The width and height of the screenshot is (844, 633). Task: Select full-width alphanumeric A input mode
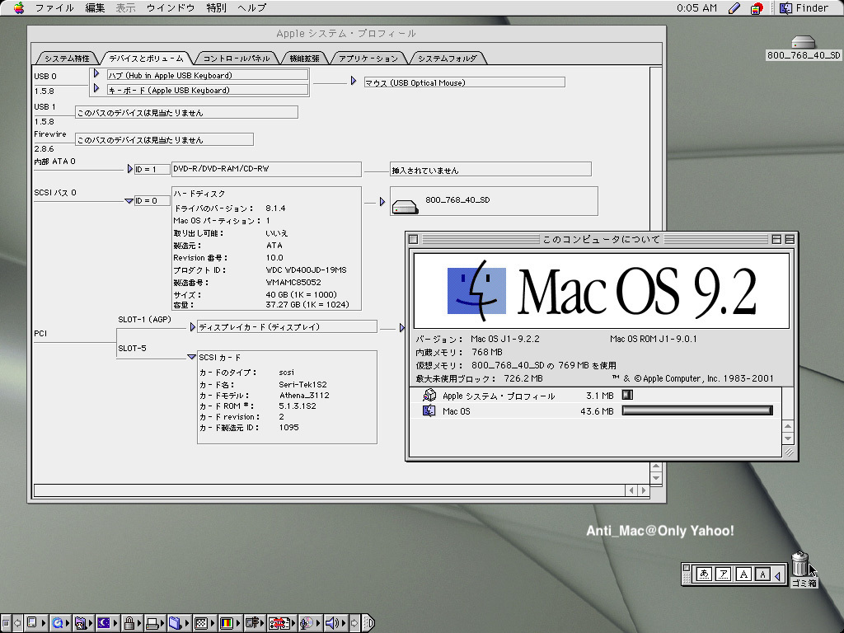coord(743,574)
